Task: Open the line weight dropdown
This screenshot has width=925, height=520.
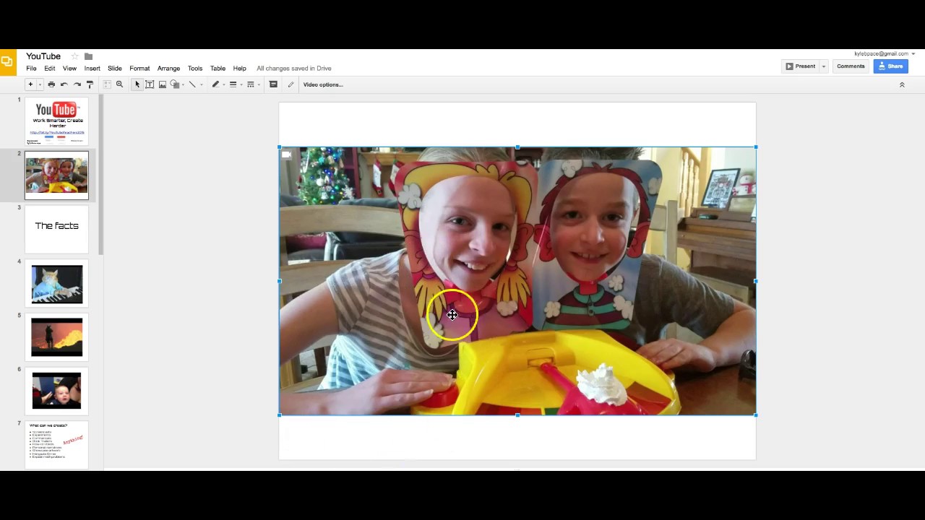Action: (233, 84)
